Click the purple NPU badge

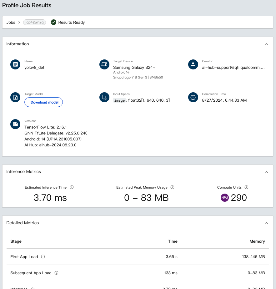(225, 198)
